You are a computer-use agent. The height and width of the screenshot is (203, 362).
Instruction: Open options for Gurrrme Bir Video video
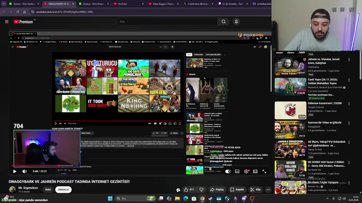pyautogui.click(x=349, y=123)
